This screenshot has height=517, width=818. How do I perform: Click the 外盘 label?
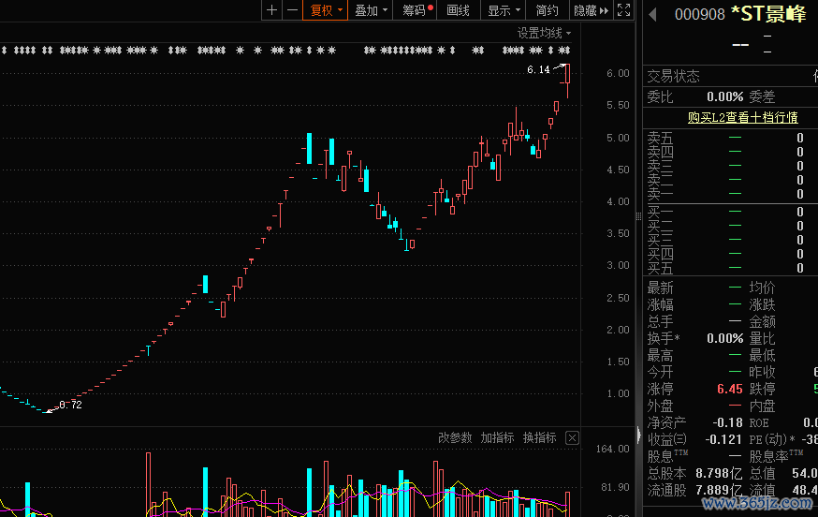click(660, 406)
